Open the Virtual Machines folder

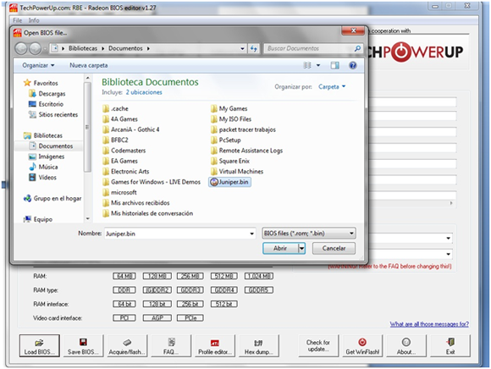(237, 171)
